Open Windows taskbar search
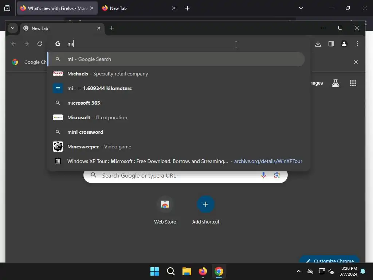The height and width of the screenshot is (280, 373). coord(170,271)
